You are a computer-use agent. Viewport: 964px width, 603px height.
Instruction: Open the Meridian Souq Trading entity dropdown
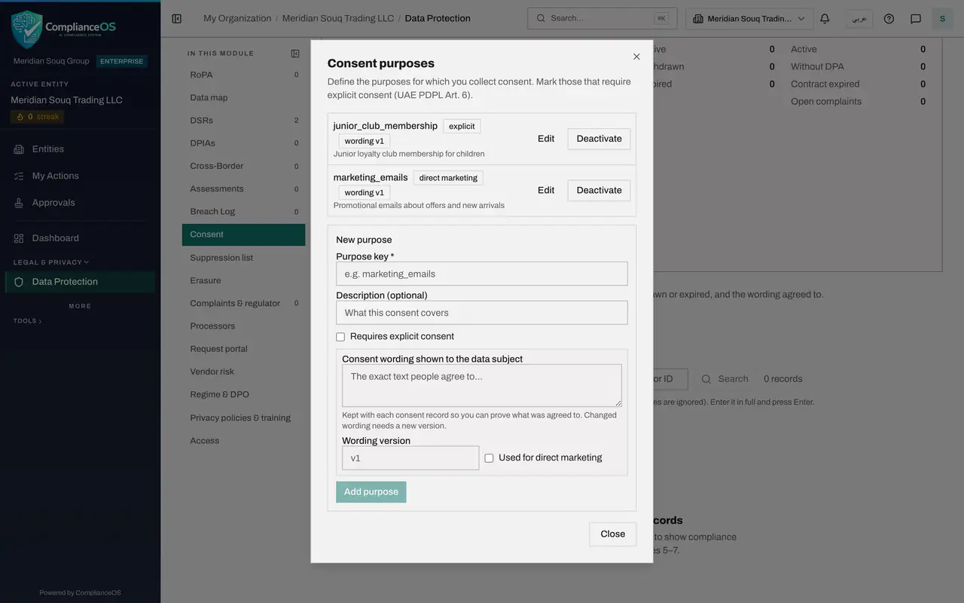(x=749, y=19)
